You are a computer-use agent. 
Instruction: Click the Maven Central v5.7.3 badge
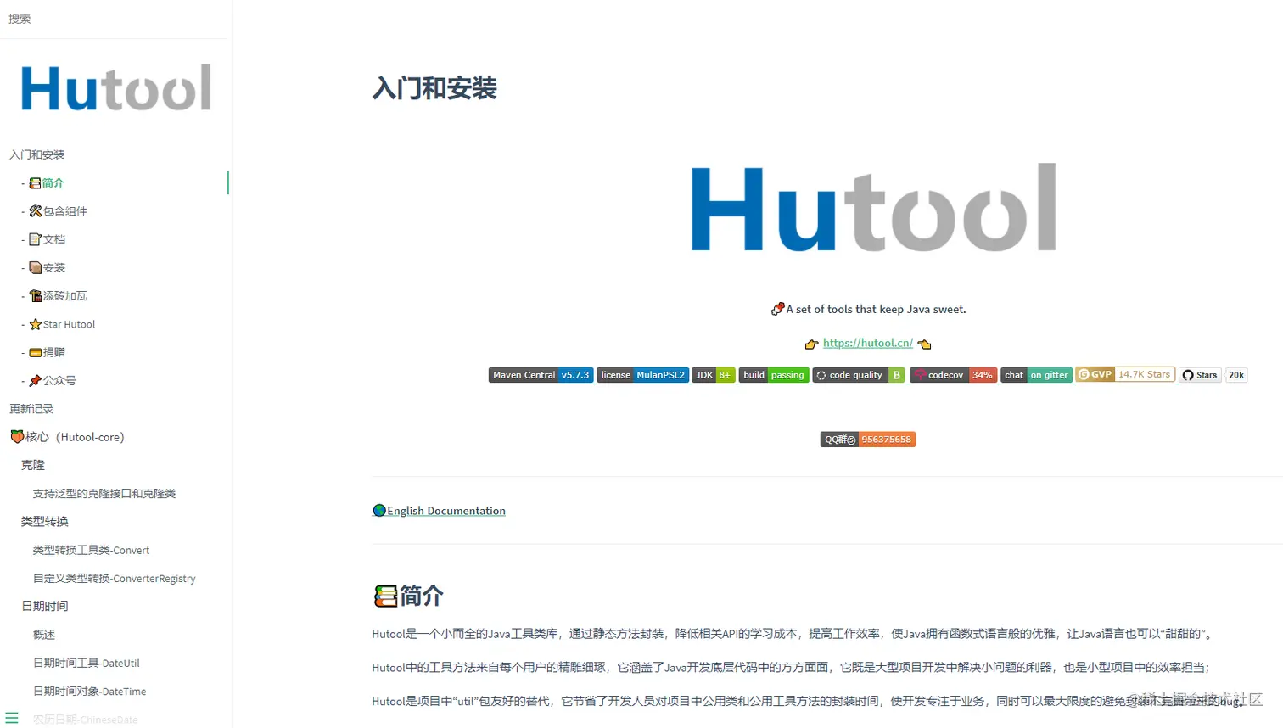[x=541, y=375]
